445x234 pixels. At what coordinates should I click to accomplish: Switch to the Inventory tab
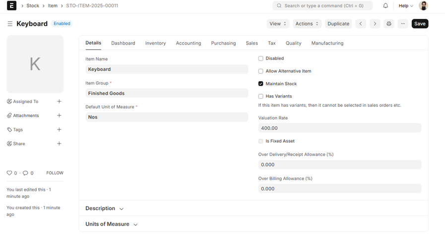[155, 43]
